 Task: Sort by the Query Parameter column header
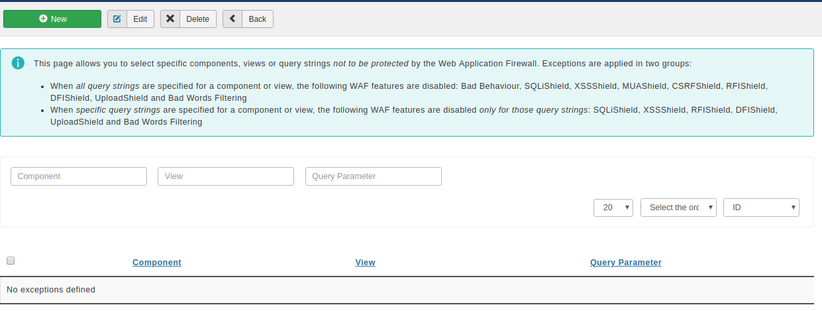pyautogui.click(x=626, y=263)
